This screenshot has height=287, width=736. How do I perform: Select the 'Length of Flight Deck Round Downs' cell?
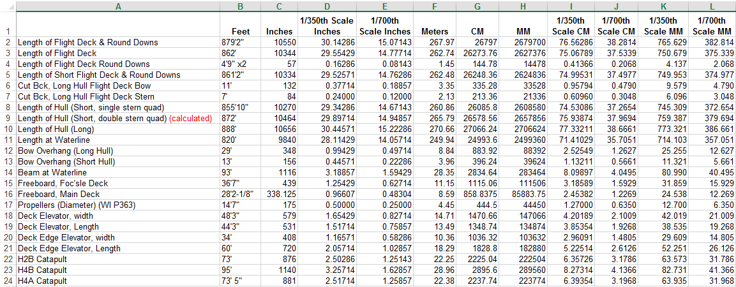click(118, 64)
